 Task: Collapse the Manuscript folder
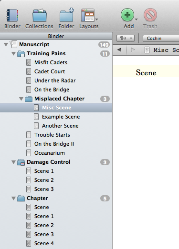[x=6, y=44]
